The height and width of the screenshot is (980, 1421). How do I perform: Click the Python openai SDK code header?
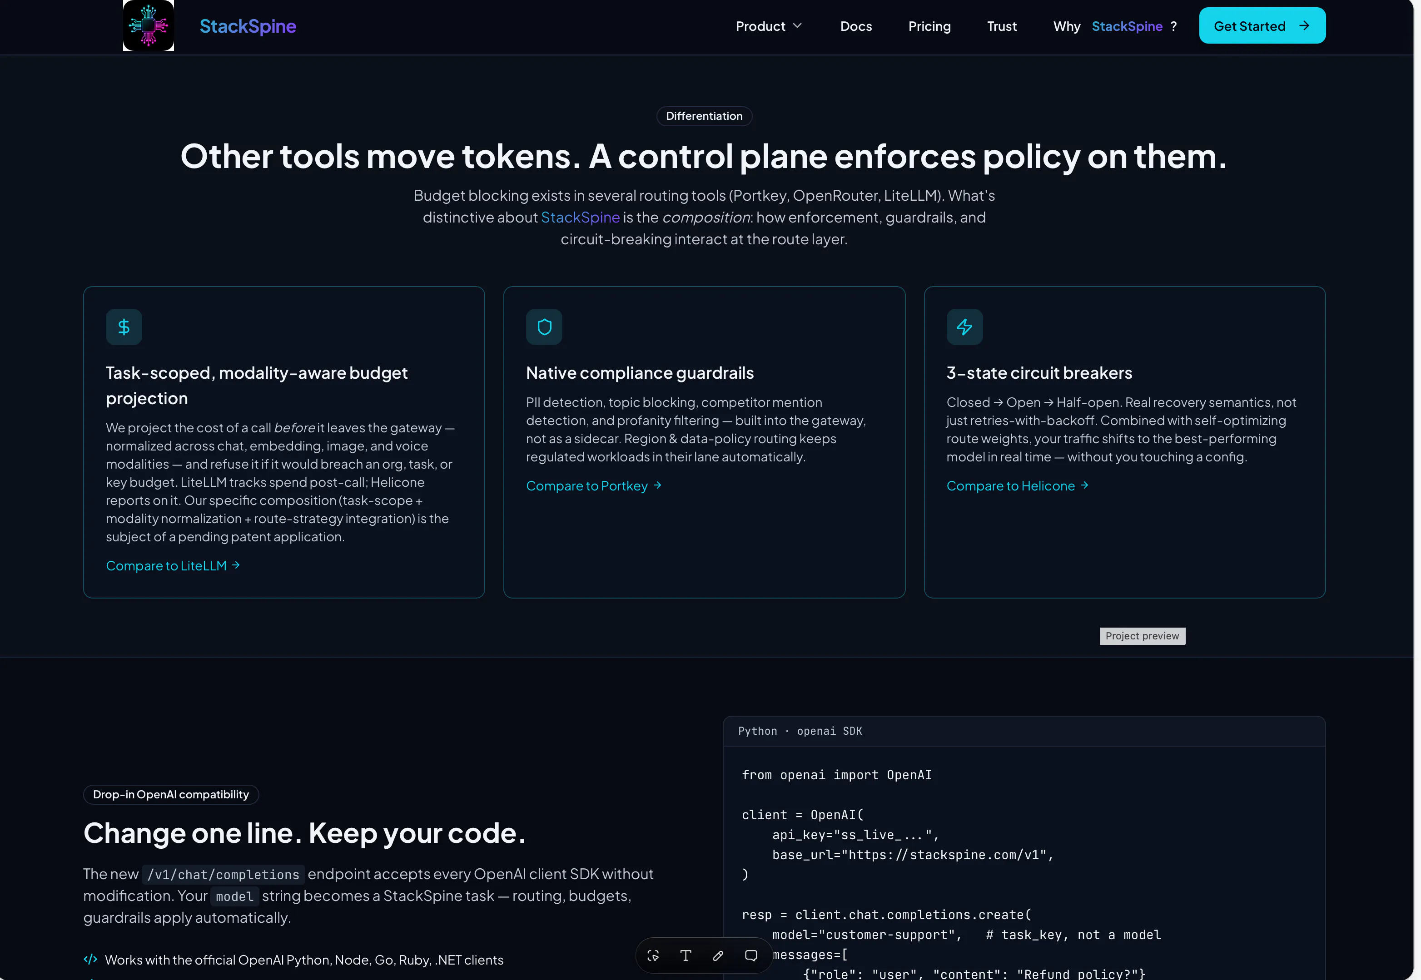click(1024, 731)
